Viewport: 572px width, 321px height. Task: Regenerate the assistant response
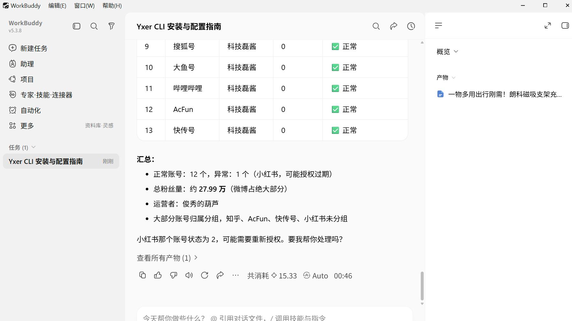point(205,275)
